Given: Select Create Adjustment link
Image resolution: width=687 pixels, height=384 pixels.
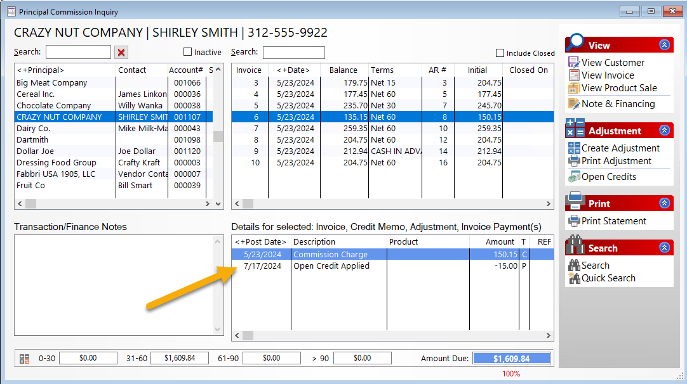Looking at the screenshot, I should (x=620, y=148).
